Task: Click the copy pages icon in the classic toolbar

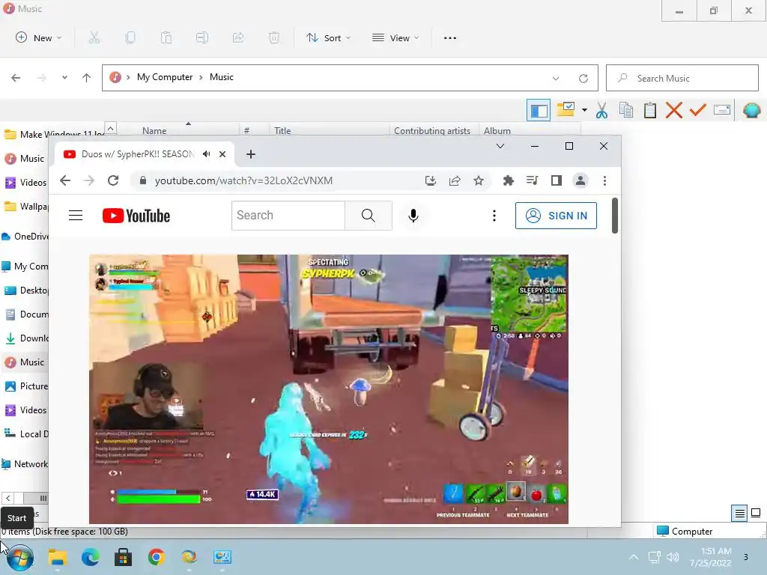Action: 626,110
